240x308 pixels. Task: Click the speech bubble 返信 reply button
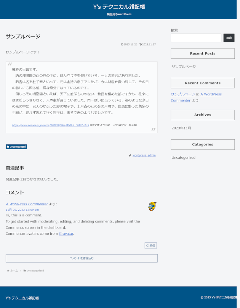tap(150, 245)
